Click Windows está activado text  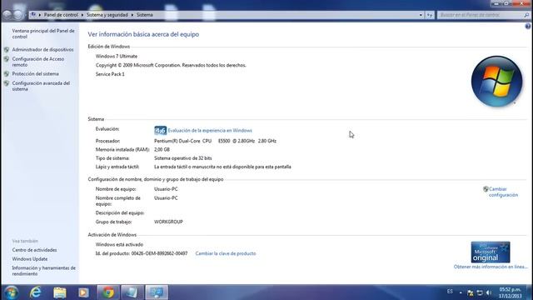pyautogui.click(x=119, y=244)
